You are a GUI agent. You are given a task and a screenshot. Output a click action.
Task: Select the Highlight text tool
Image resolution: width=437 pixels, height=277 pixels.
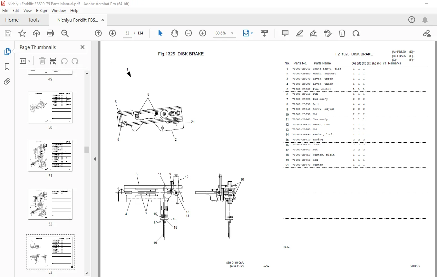pyautogui.click(x=299, y=33)
